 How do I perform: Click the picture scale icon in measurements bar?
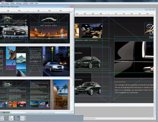click(x=19, y=117)
